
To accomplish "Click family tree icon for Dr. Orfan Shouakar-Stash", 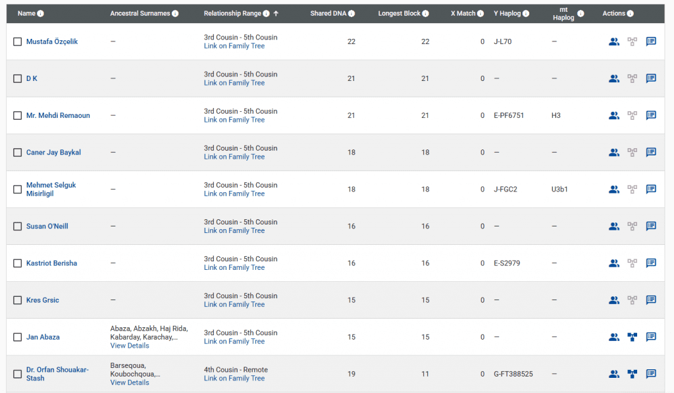I will tap(633, 374).
